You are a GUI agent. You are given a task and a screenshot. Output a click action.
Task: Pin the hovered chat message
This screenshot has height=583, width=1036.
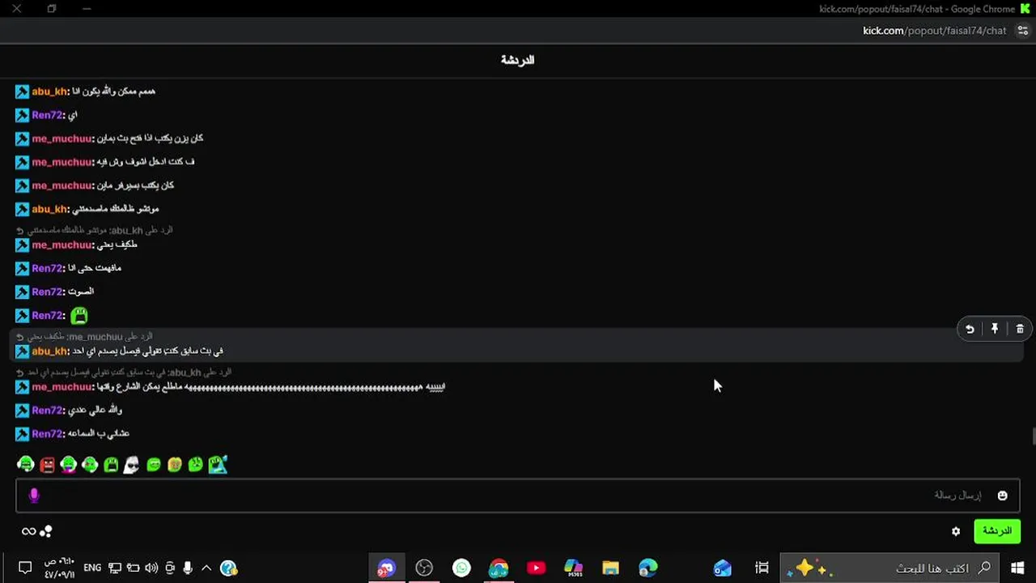995,329
